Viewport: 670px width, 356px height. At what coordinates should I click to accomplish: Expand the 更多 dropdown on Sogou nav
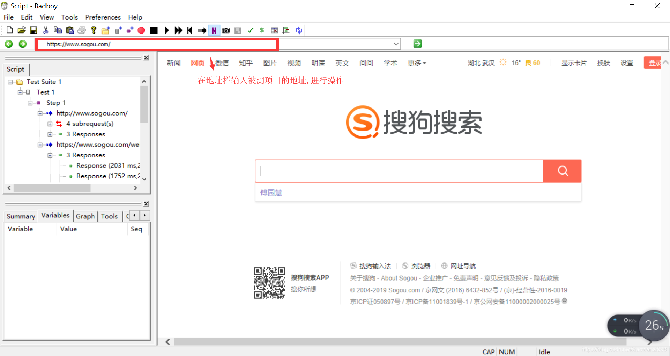[x=417, y=63]
